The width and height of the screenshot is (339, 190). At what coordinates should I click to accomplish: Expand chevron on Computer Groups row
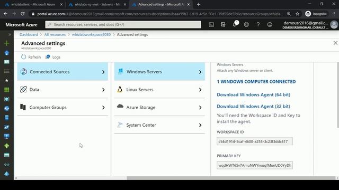103,108
